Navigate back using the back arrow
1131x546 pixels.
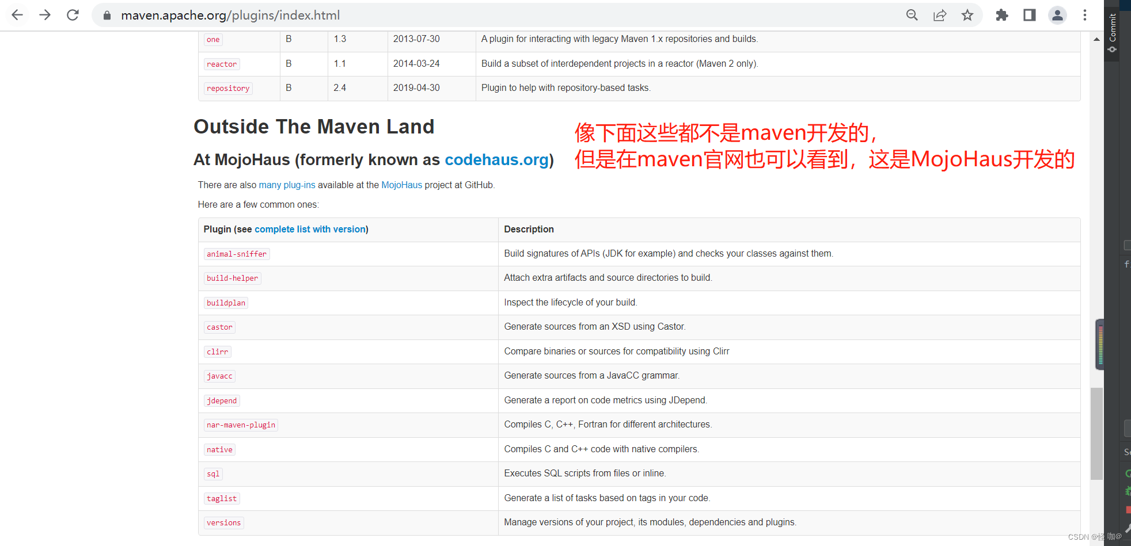17,15
